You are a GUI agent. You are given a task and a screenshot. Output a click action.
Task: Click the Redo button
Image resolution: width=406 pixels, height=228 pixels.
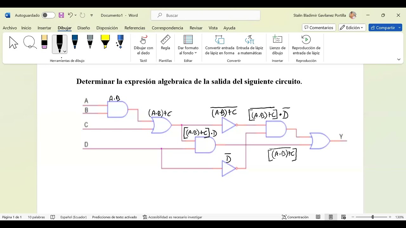click(x=82, y=15)
